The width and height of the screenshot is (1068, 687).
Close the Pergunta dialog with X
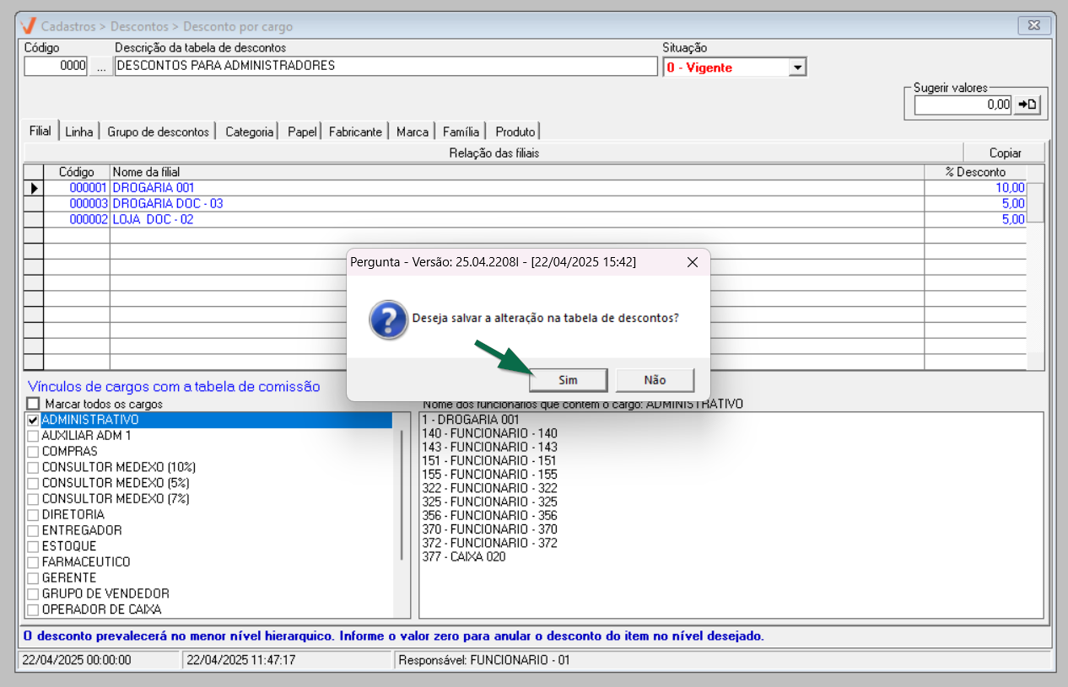(x=692, y=262)
